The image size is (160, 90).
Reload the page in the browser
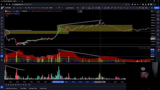click(x=7, y=4)
